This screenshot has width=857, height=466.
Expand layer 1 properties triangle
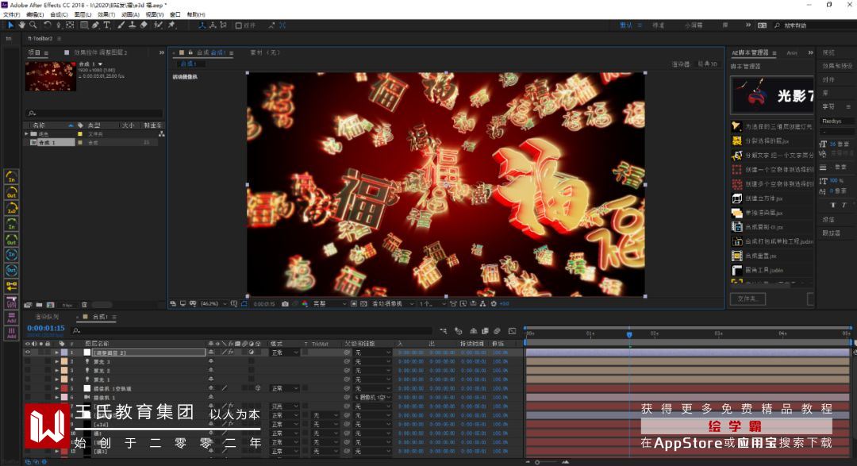pyautogui.click(x=56, y=352)
